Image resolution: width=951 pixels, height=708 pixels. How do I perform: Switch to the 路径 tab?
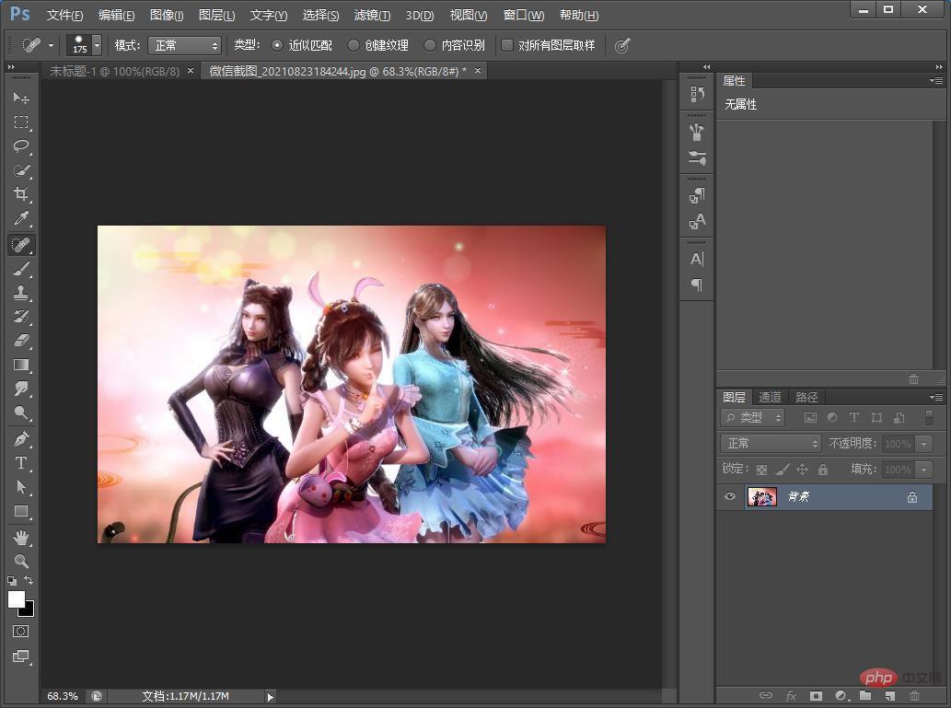point(806,398)
